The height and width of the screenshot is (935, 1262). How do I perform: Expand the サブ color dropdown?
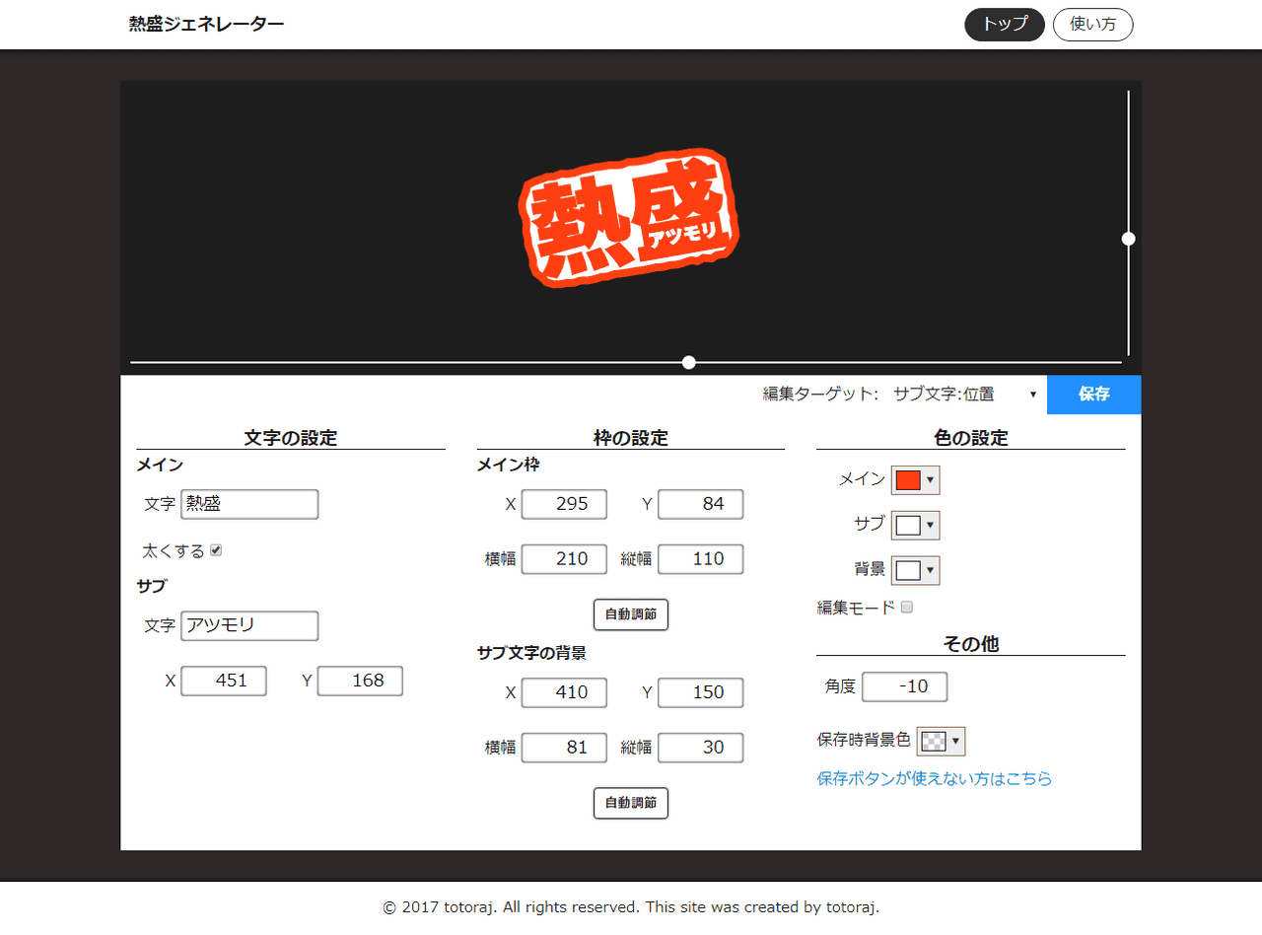[915, 525]
